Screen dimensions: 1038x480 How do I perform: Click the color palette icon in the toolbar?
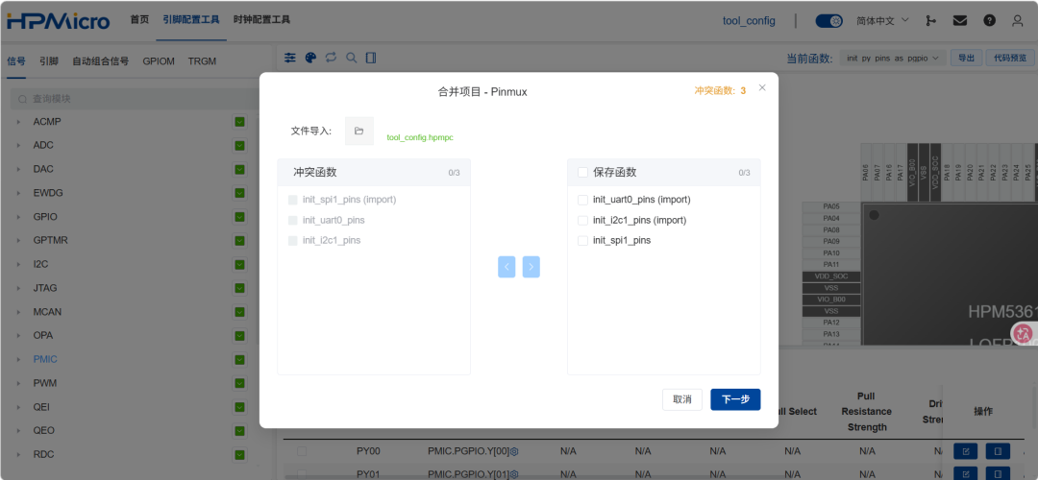tap(310, 58)
